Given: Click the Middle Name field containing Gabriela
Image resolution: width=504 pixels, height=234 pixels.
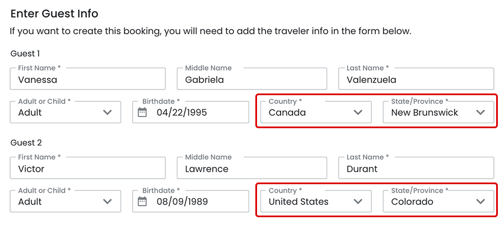Looking at the screenshot, I should pos(251,79).
